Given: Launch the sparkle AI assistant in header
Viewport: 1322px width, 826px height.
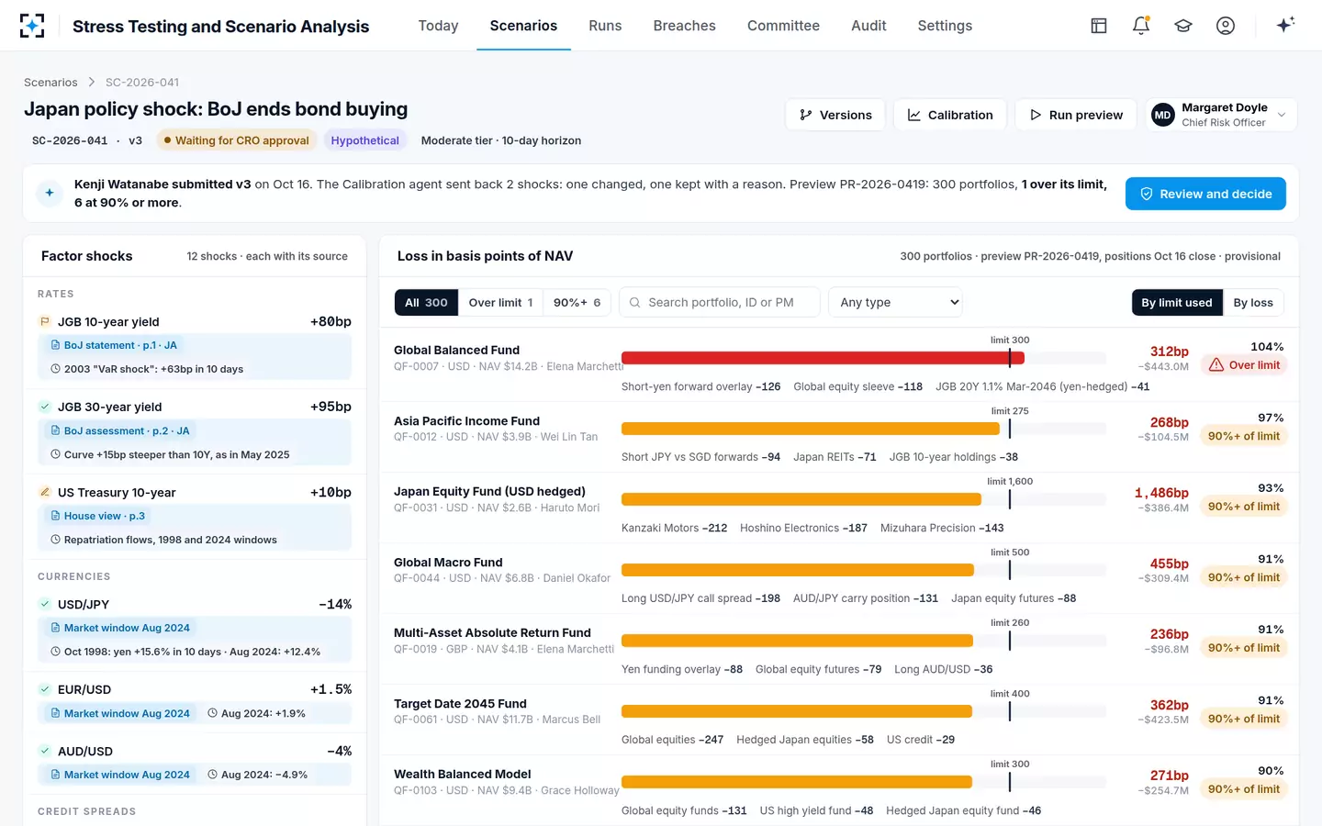Looking at the screenshot, I should tap(1285, 25).
